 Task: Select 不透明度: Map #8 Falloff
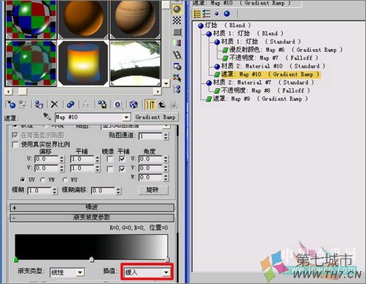pyautogui.click(x=262, y=91)
